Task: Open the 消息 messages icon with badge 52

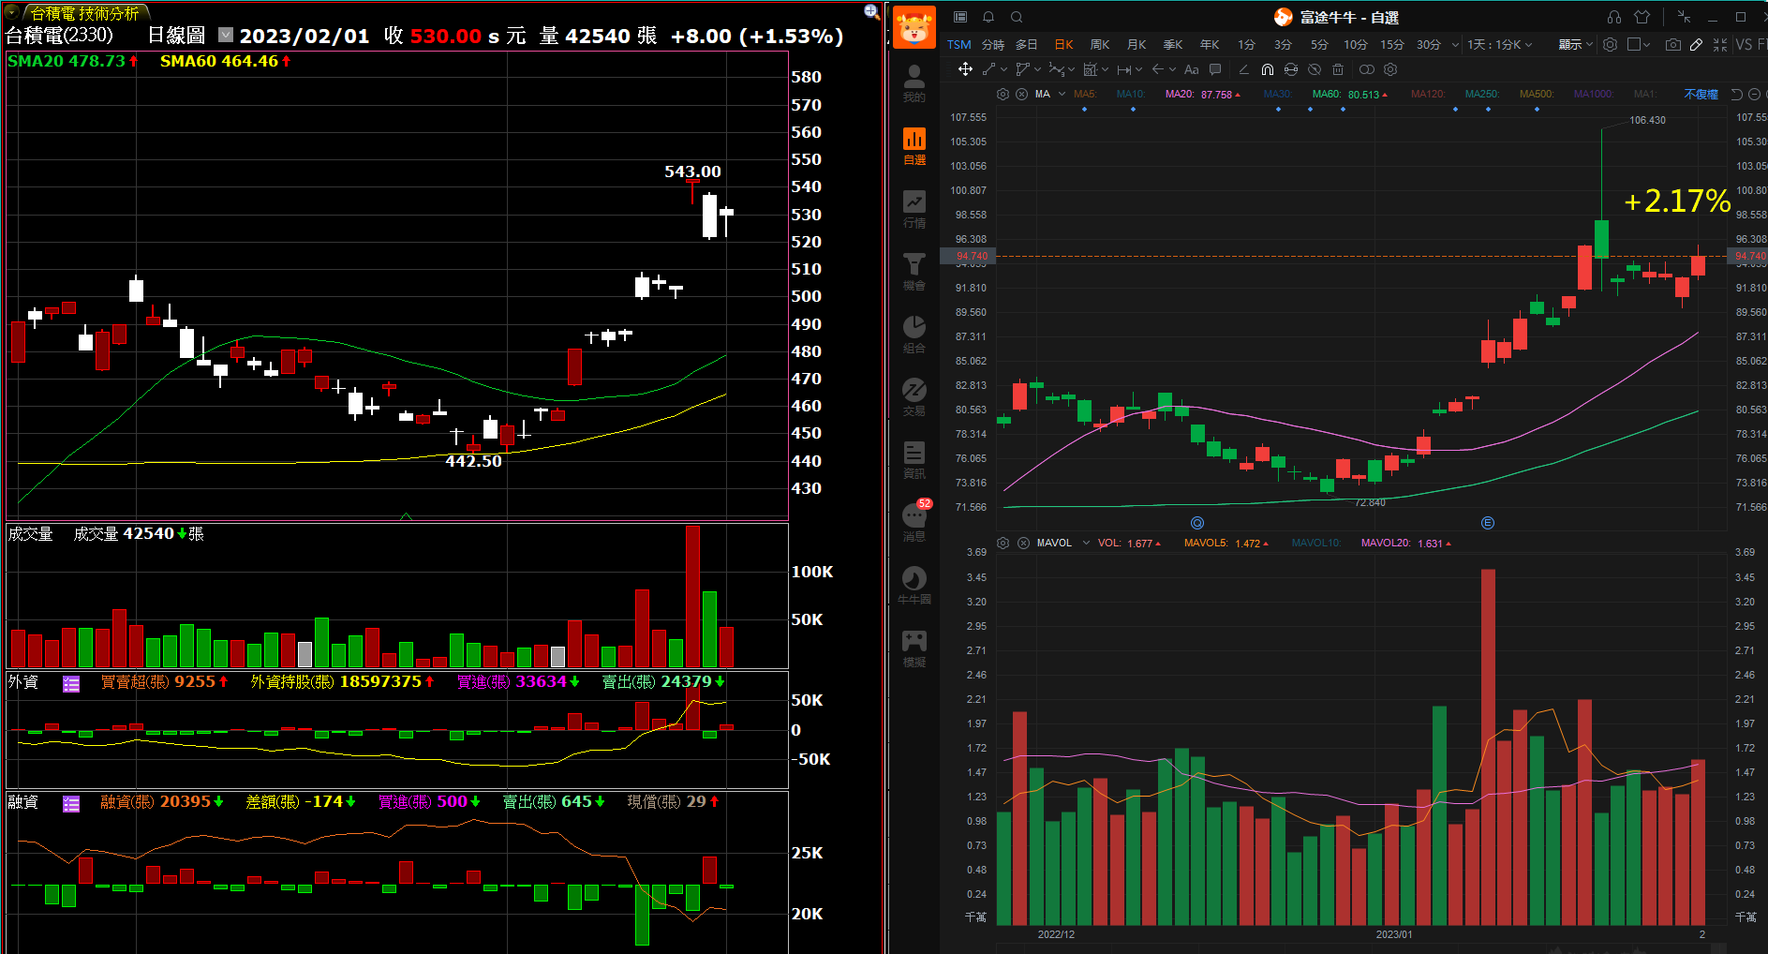Action: (x=914, y=521)
